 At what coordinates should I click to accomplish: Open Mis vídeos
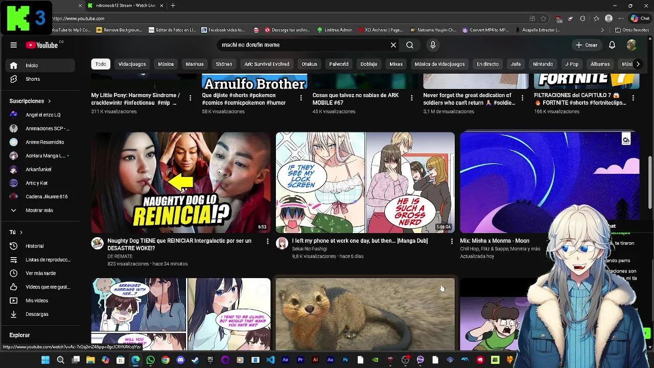40,301
